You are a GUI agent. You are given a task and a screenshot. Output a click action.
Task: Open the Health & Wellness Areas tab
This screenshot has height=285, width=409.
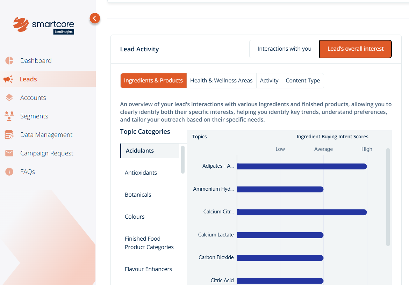221,81
